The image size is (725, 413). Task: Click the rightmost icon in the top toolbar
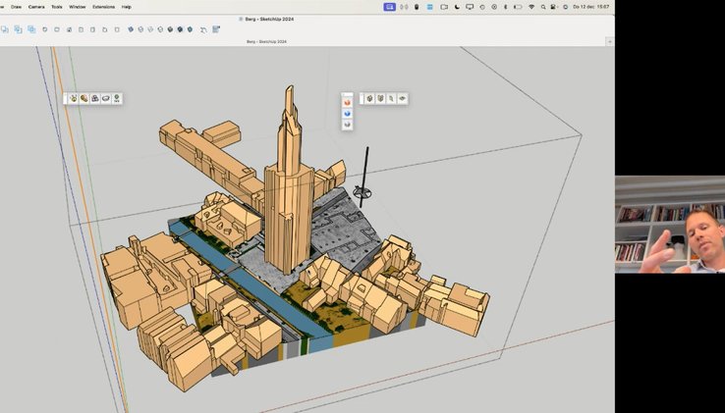click(215, 29)
